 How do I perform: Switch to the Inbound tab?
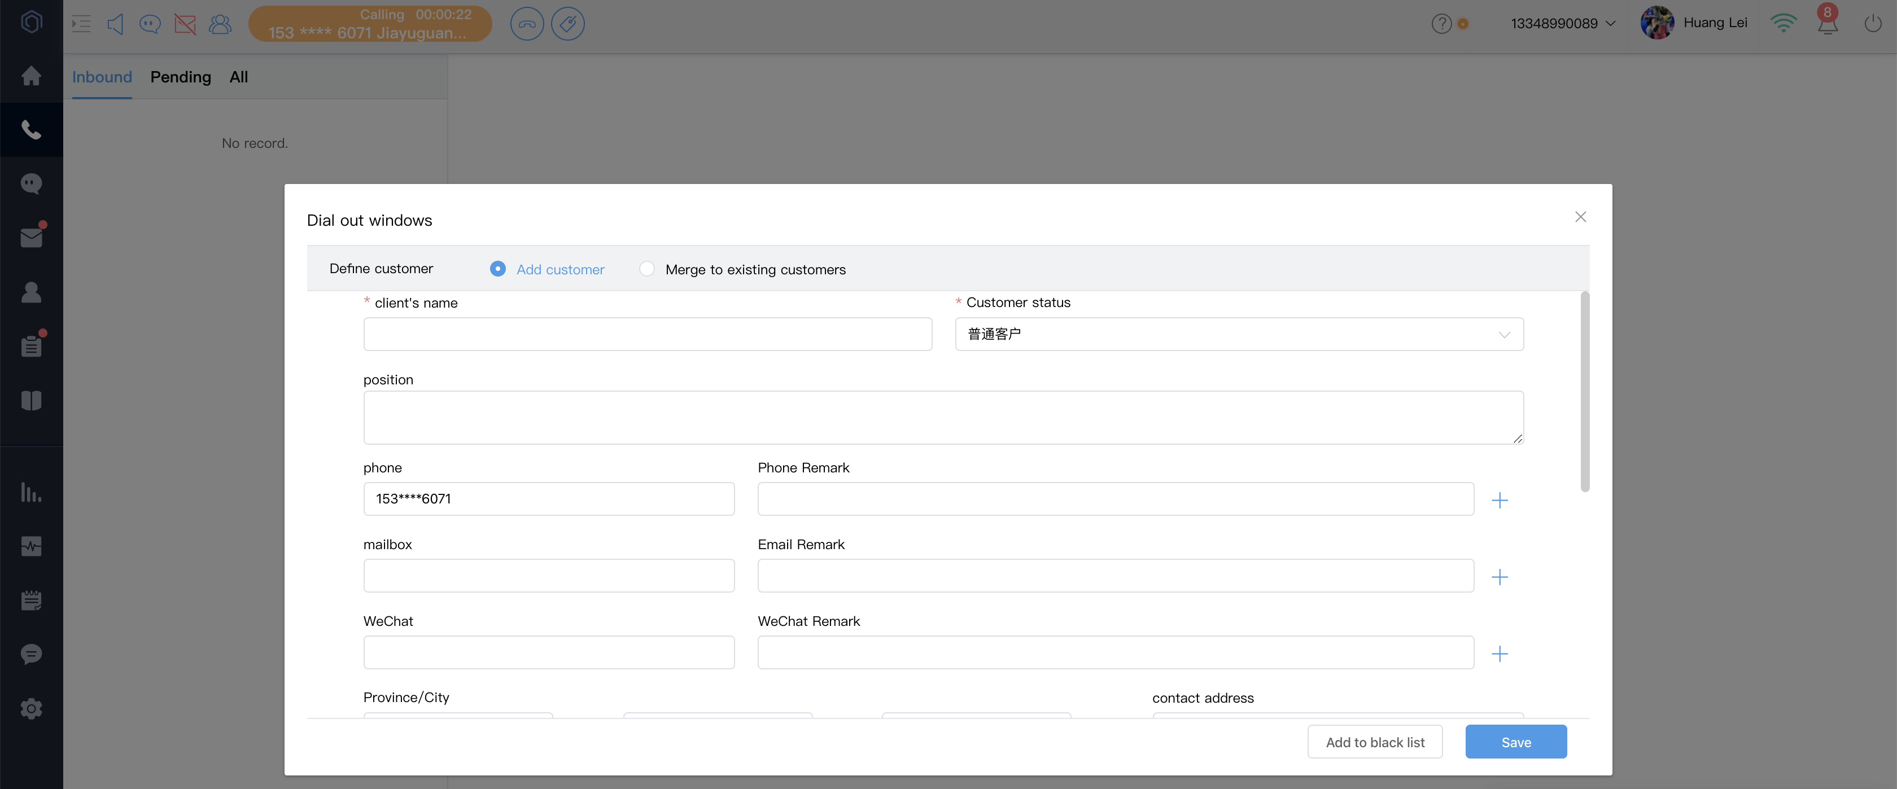(x=102, y=77)
